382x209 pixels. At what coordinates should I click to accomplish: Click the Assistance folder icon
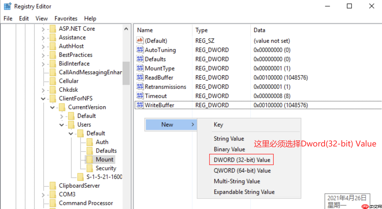coord(53,38)
